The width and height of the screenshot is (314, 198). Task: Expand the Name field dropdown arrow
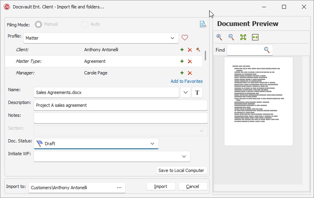click(186, 92)
